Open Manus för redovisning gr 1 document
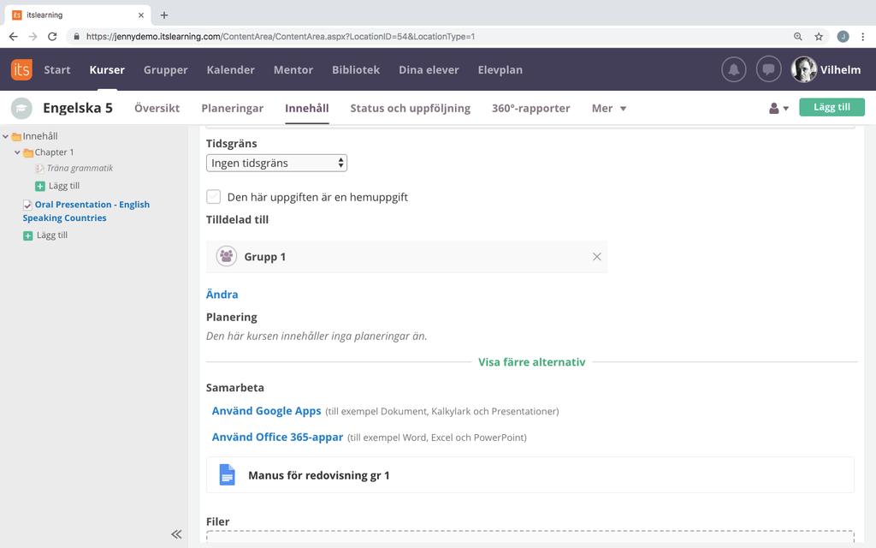 coord(530,475)
